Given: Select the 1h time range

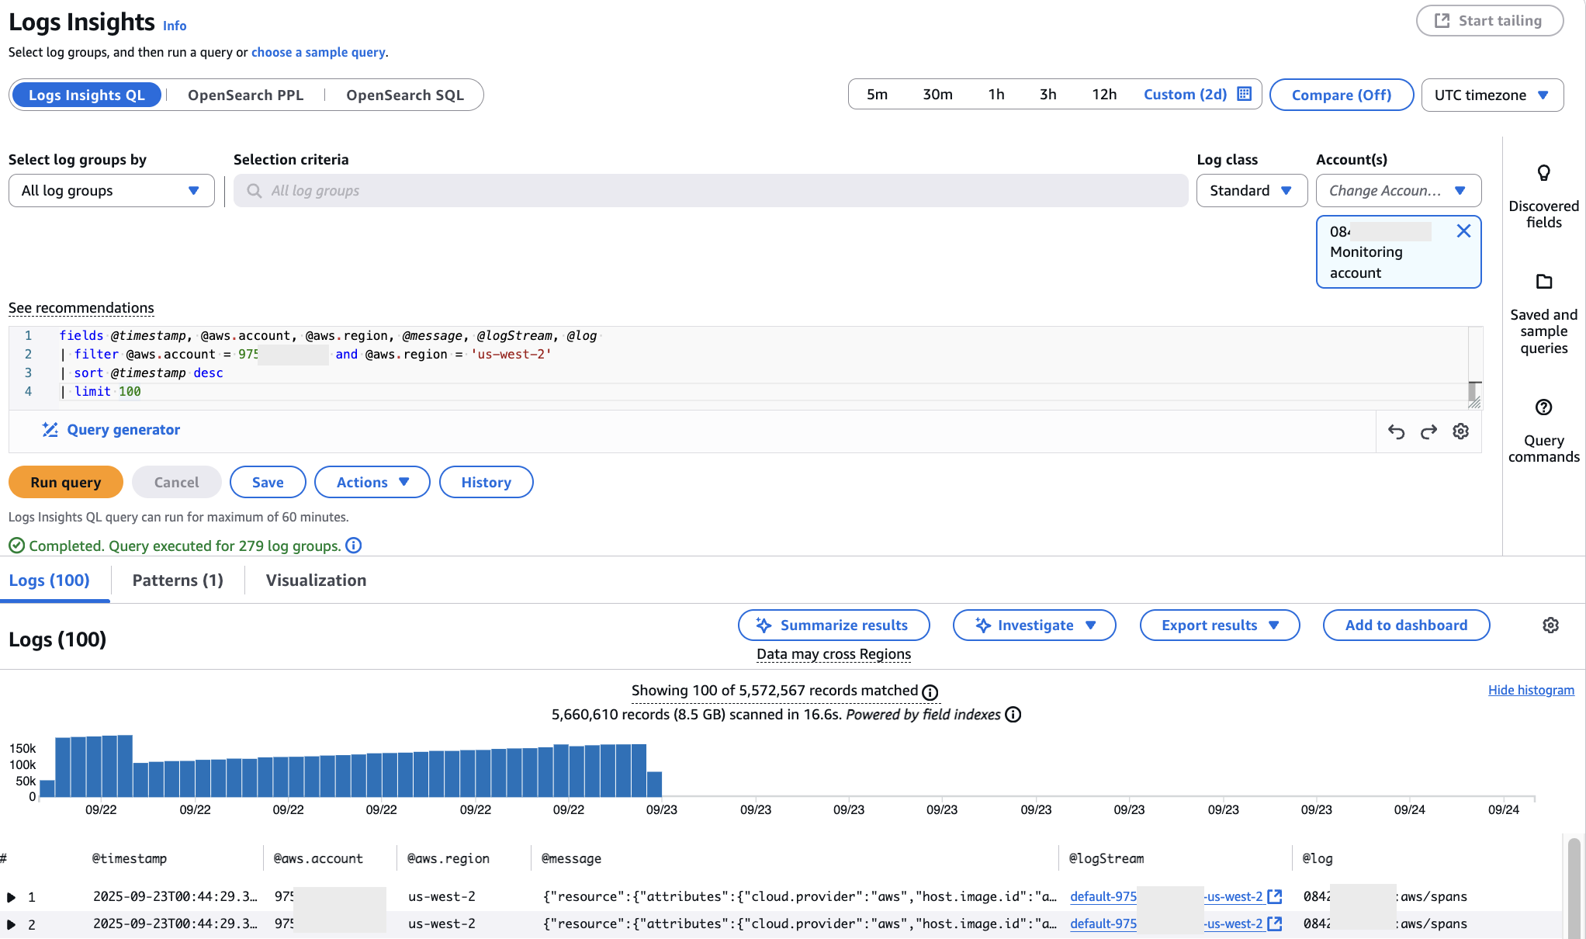Looking at the screenshot, I should (996, 94).
